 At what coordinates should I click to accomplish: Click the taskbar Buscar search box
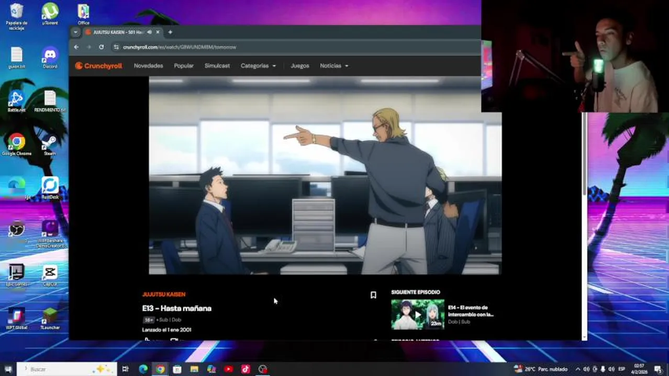pyautogui.click(x=67, y=369)
